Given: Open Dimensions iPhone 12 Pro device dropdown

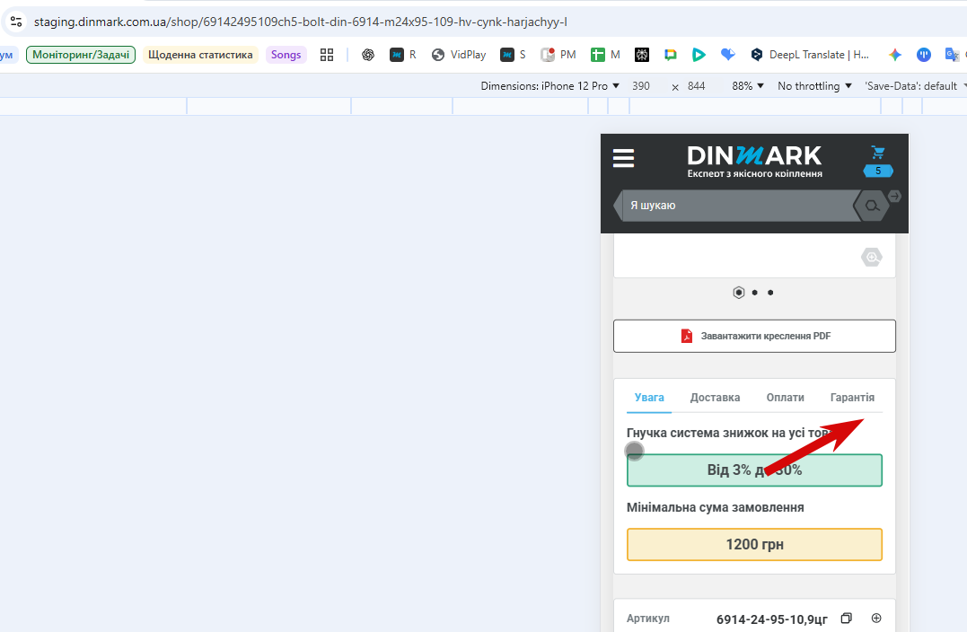Looking at the screenshot, I should [550, 85].
